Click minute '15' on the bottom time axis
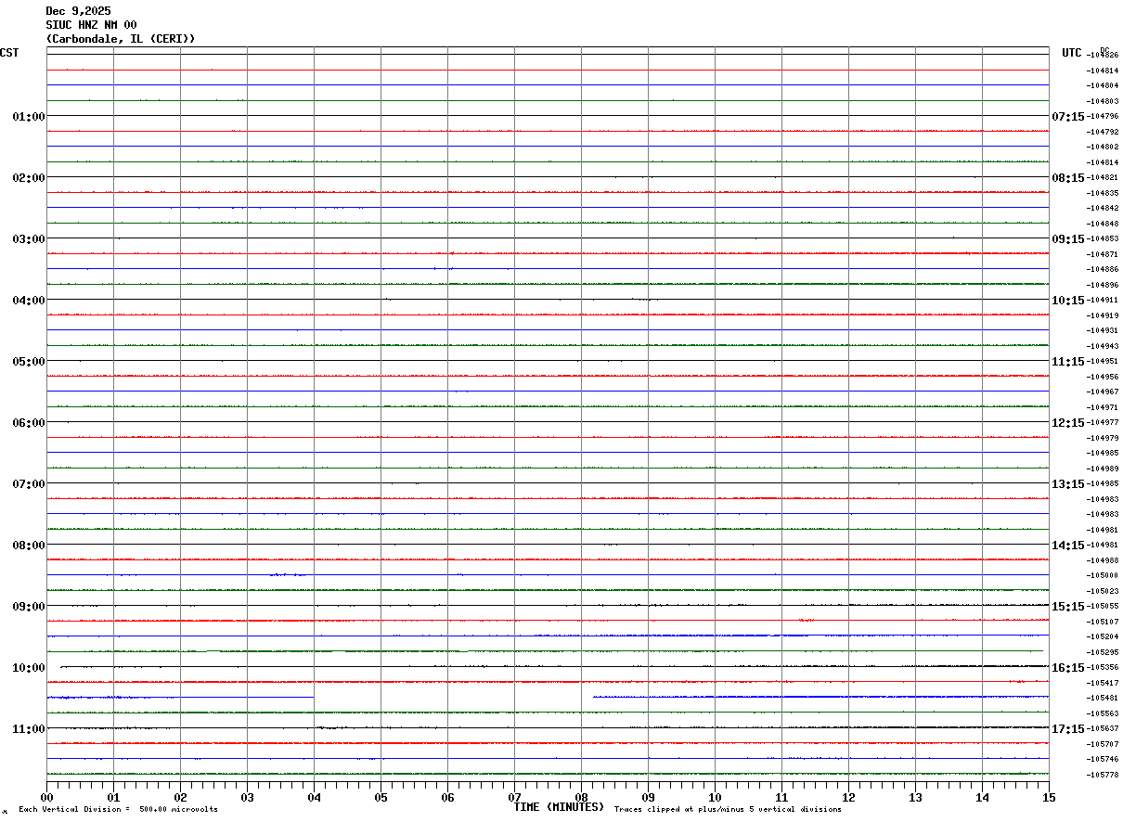This screenshot has height=822, width=1123. coord(1049,797)
